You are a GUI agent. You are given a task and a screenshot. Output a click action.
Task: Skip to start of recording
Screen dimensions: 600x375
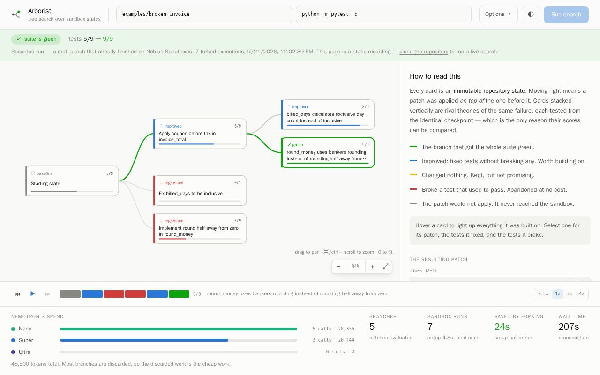pyautogui.click(x=18, y=294)
